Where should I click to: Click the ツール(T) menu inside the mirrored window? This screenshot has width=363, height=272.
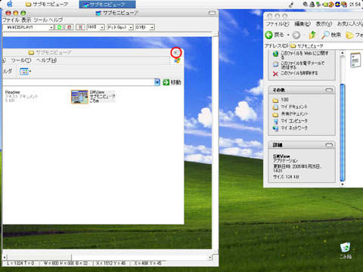coord(21,60)
